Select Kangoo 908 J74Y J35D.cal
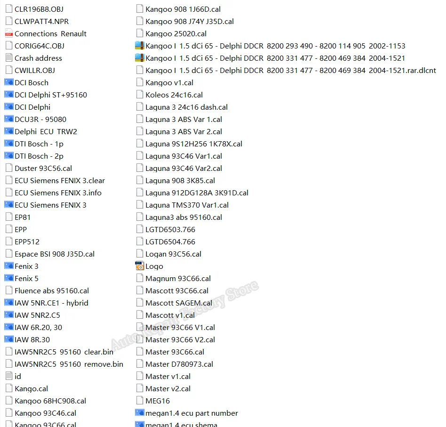Viewport: 446px width, 427px height. pyautogui.click(x=185, y=21)
